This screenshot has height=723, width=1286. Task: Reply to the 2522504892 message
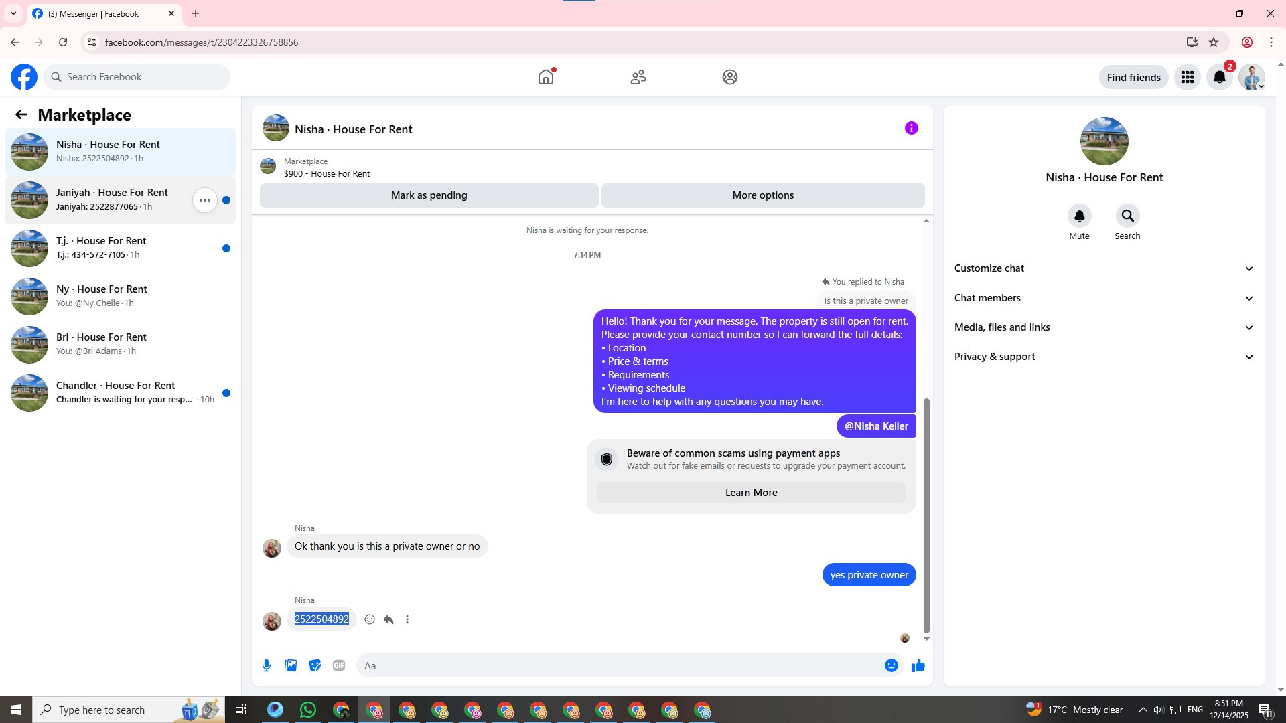(x=388, y=619)
